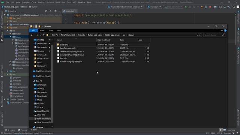Open the Base.lproj folder in Explorer
Viewport: 240px width, 135px height.
(64, 45)
